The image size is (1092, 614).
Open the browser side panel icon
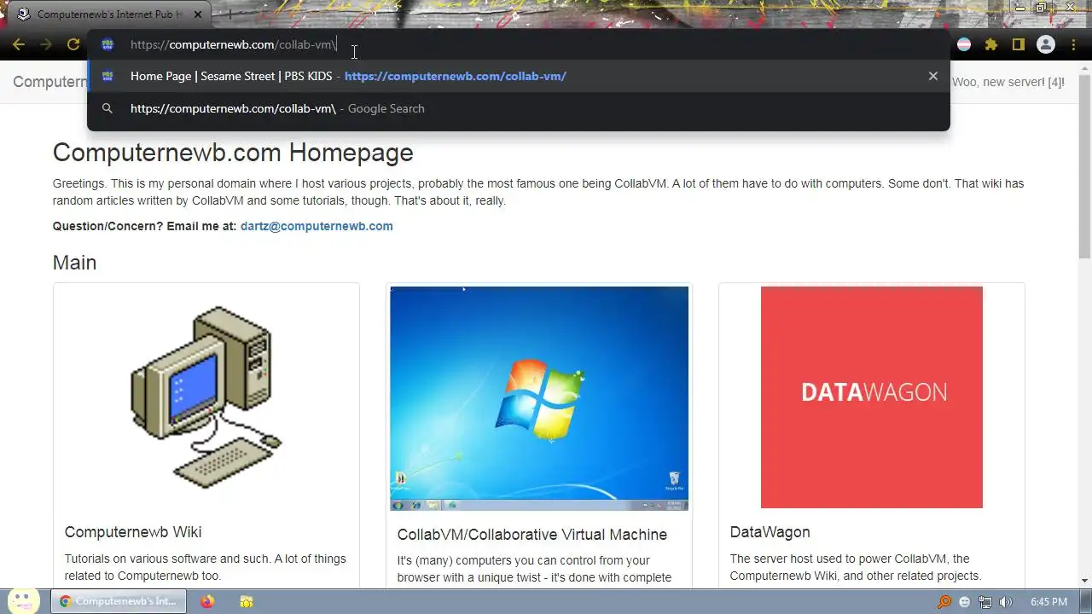[1018, 44]
